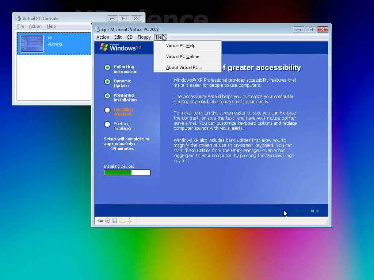
Task: Open the Floppy menu
Action: click(144, 37)
